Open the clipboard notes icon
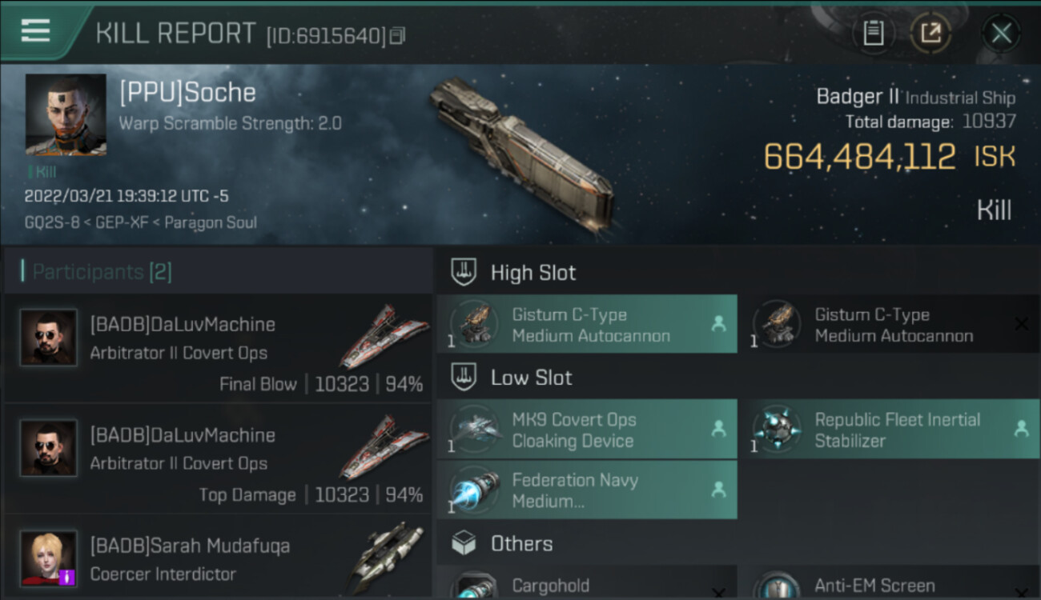This screenshot has width=1041, height=600. 873,33
